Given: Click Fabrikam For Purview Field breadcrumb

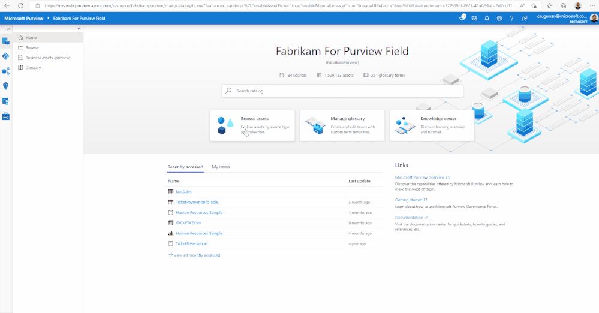Looking at the screenshot, I should 79,19.
